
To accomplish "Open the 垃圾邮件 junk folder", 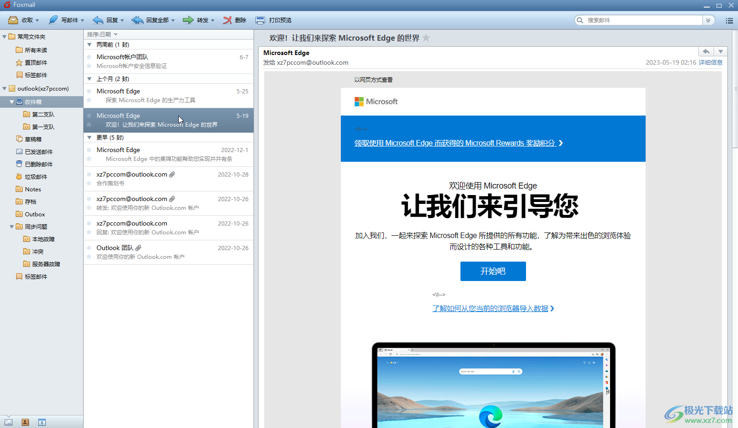I will pyautogui.click(x=31, y=177).
